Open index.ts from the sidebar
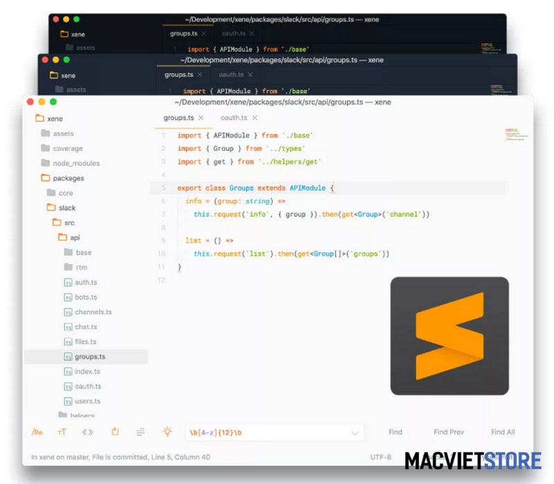Screen dimensions: 554x484 (x=82, y=371)
